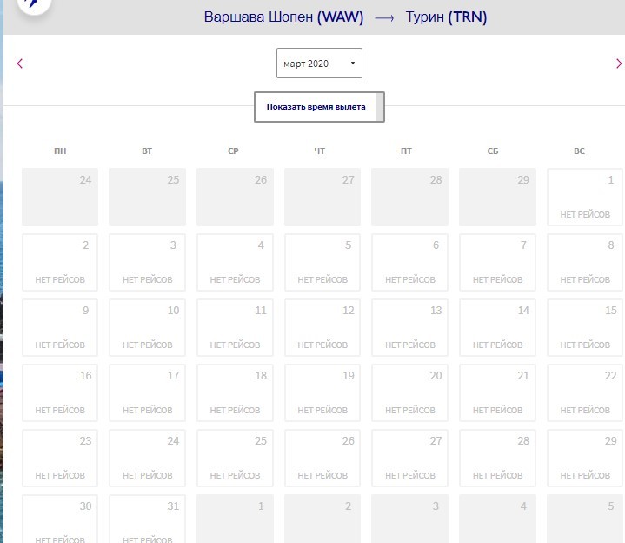Screen dimensions: 625x543
Task: Toggle Показать время вылета switch
Action: click(x=319, y=107)
